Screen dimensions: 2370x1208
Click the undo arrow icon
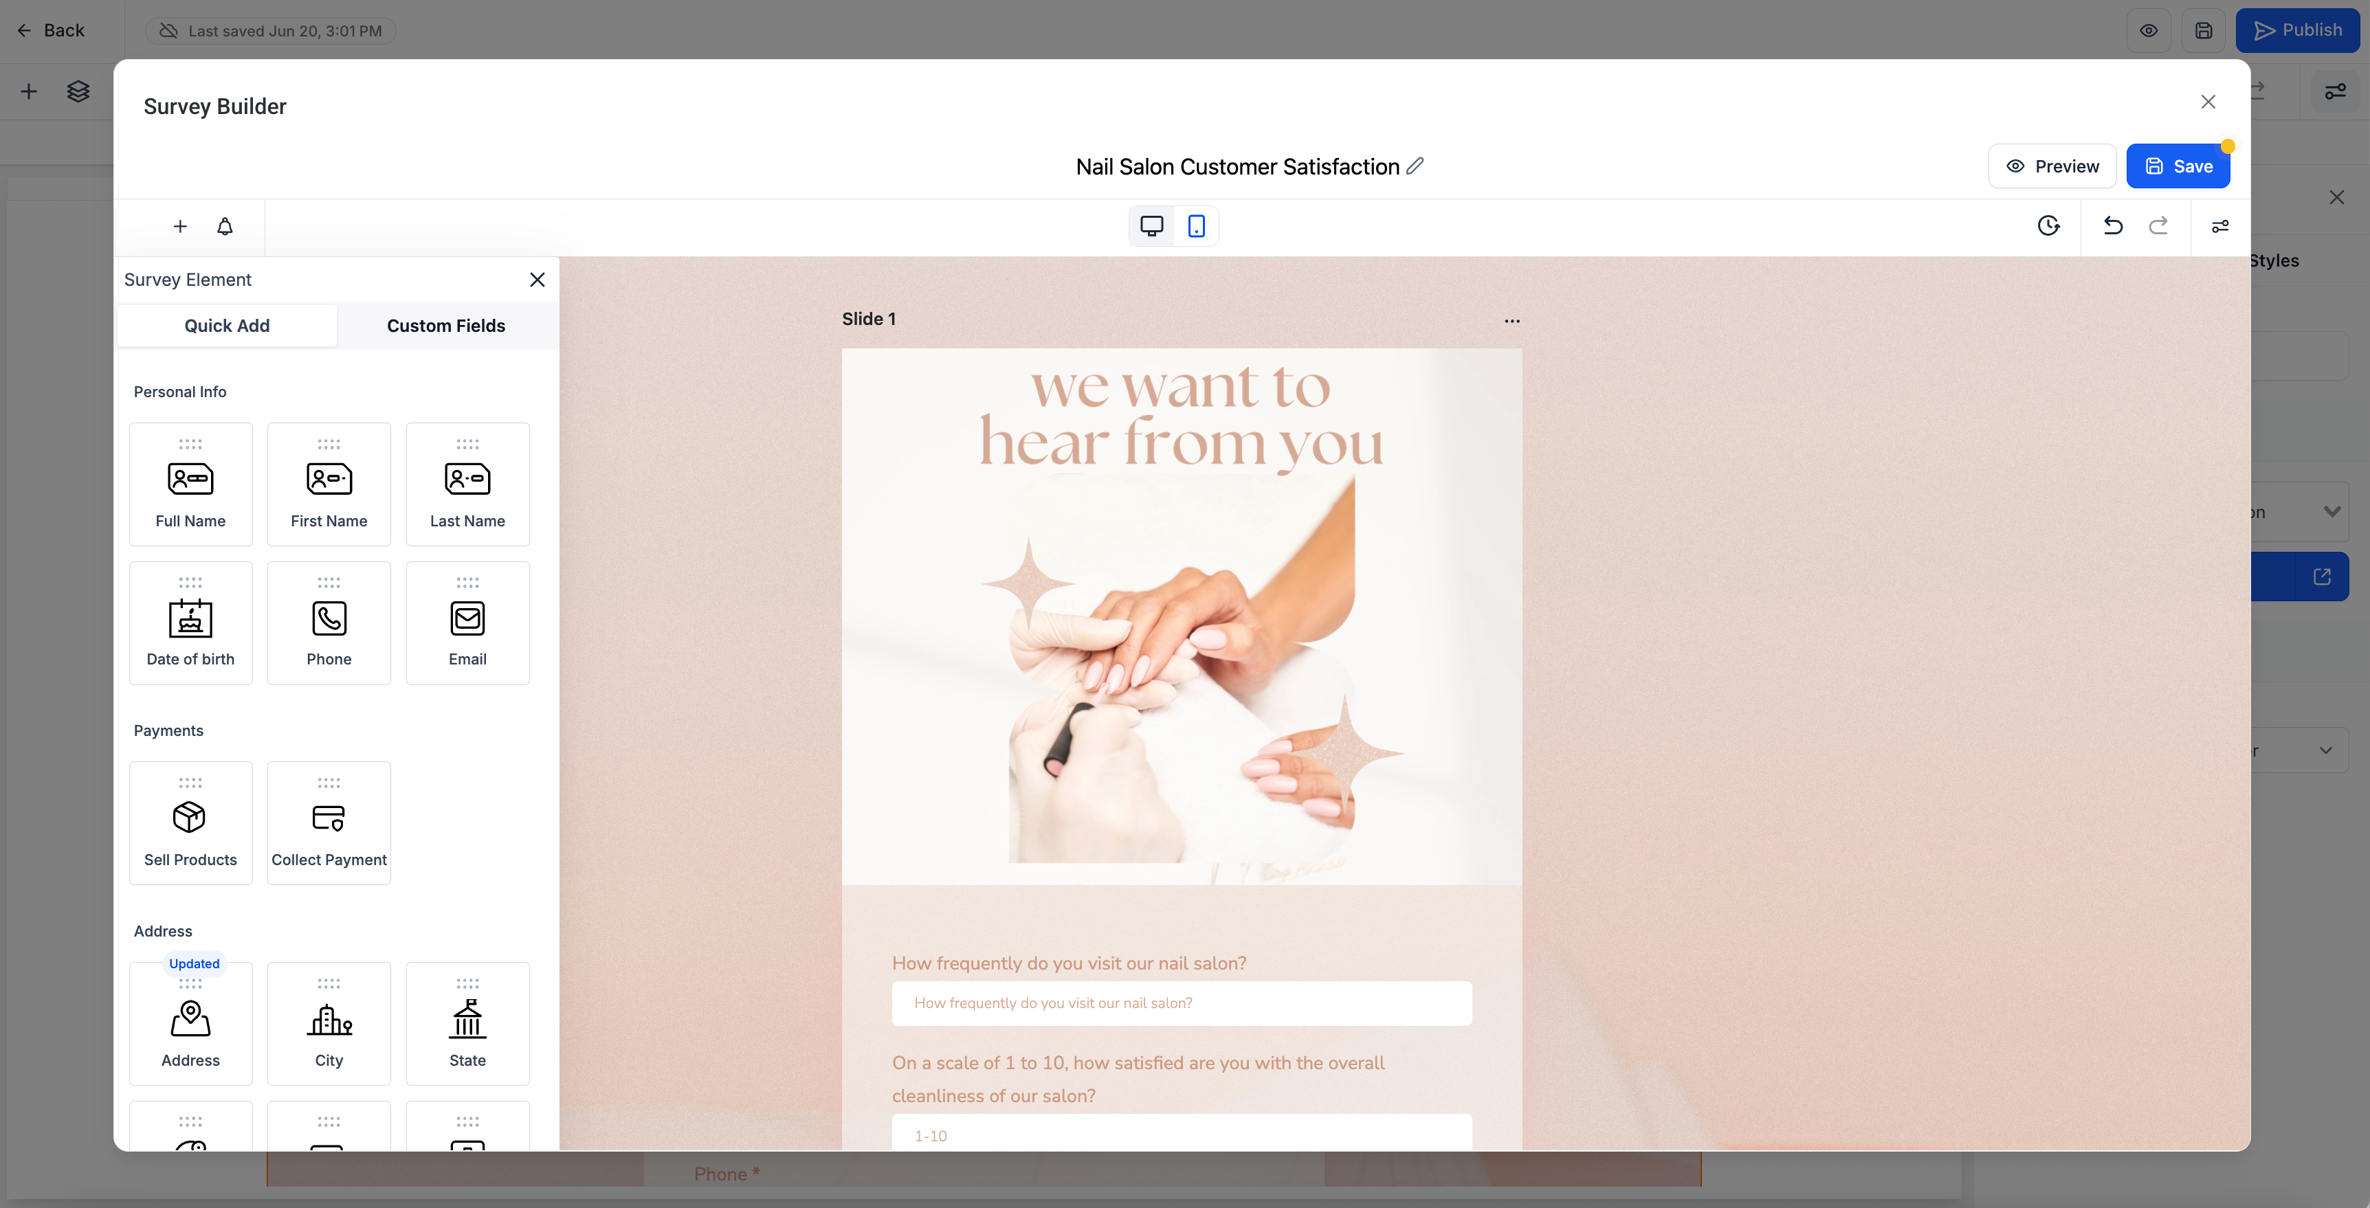click(2114, 225)
